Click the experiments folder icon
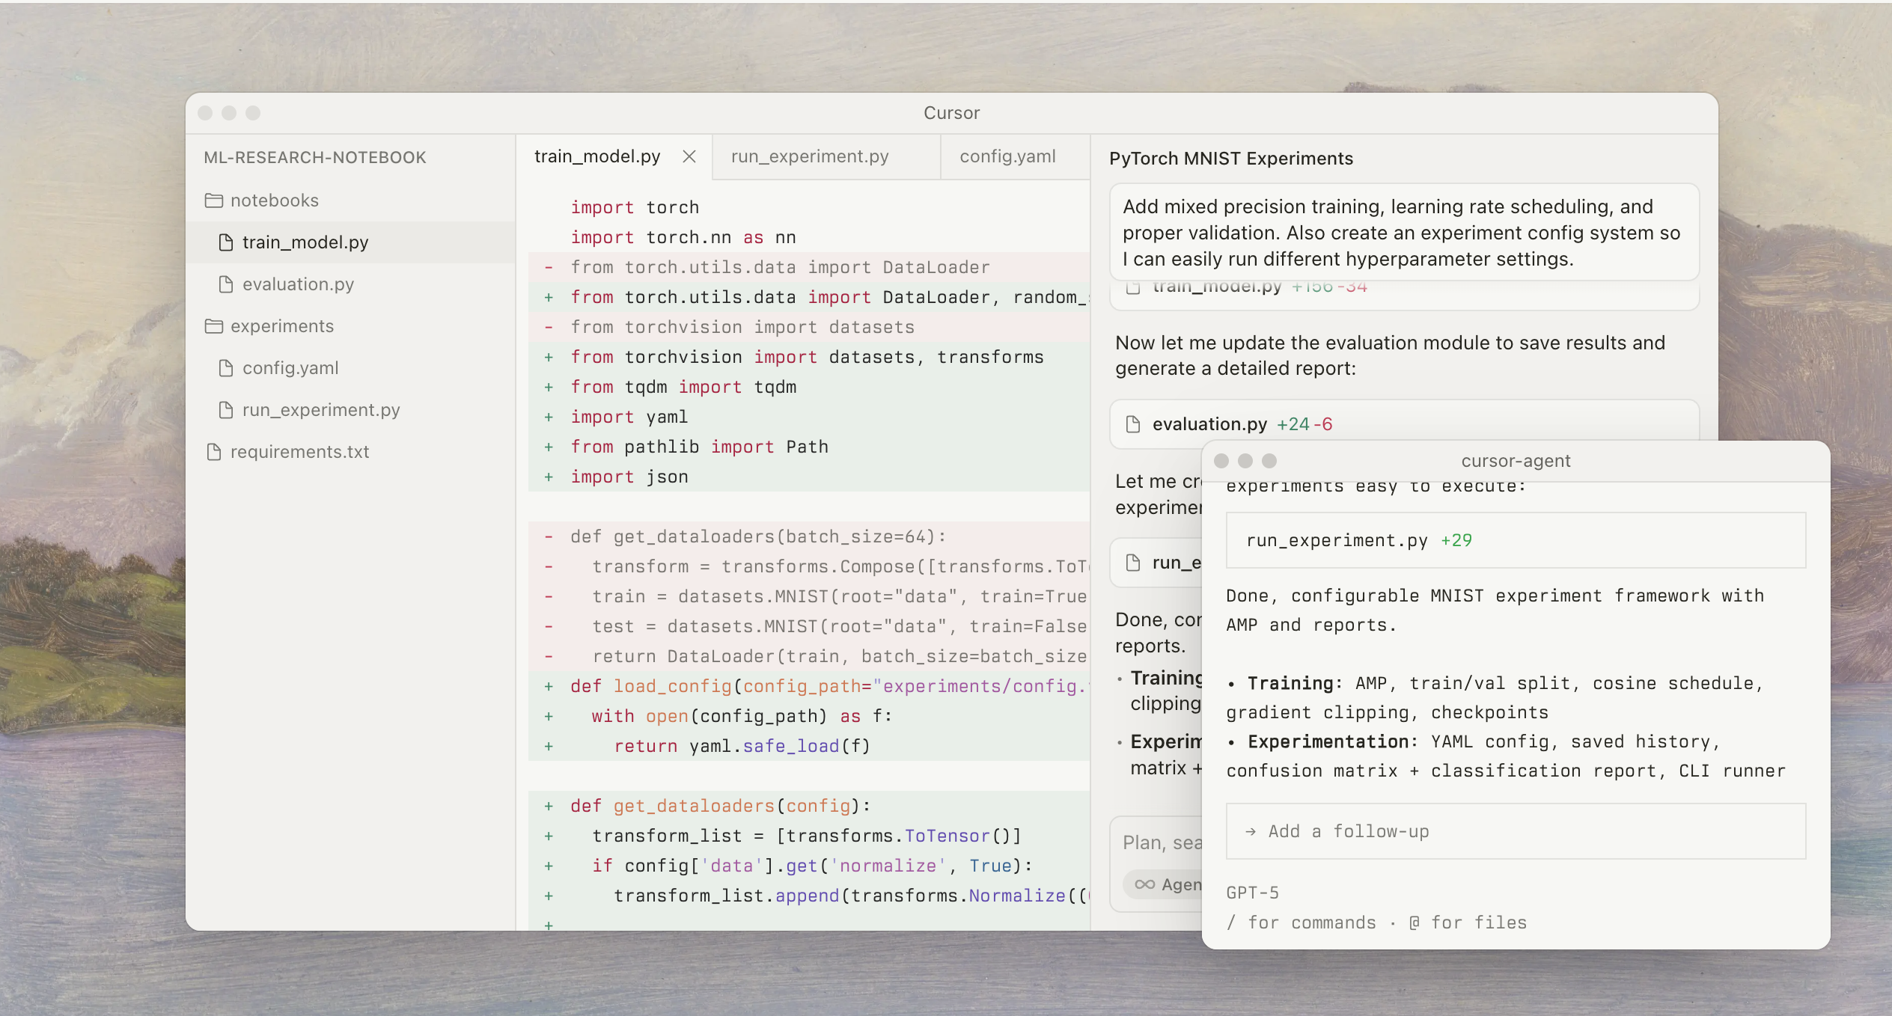Image resolution: width=1892 pixels, height=1016 pixels. coord(214,326)
